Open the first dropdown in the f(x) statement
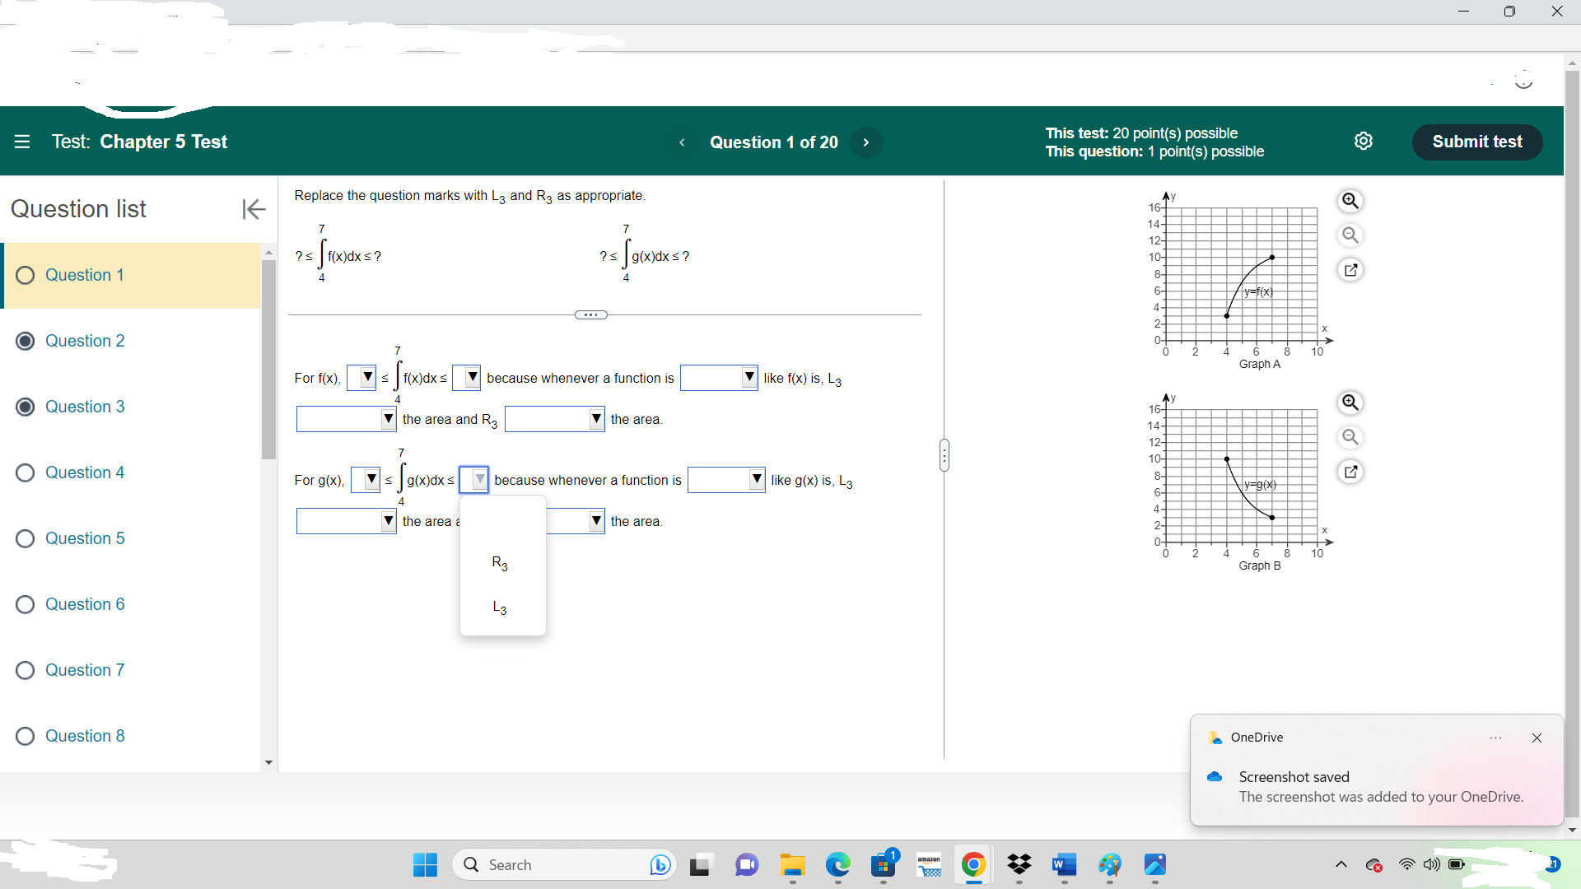Image resolution: width=1581 pixels, height=889 pixels. (x=361, y=377)
